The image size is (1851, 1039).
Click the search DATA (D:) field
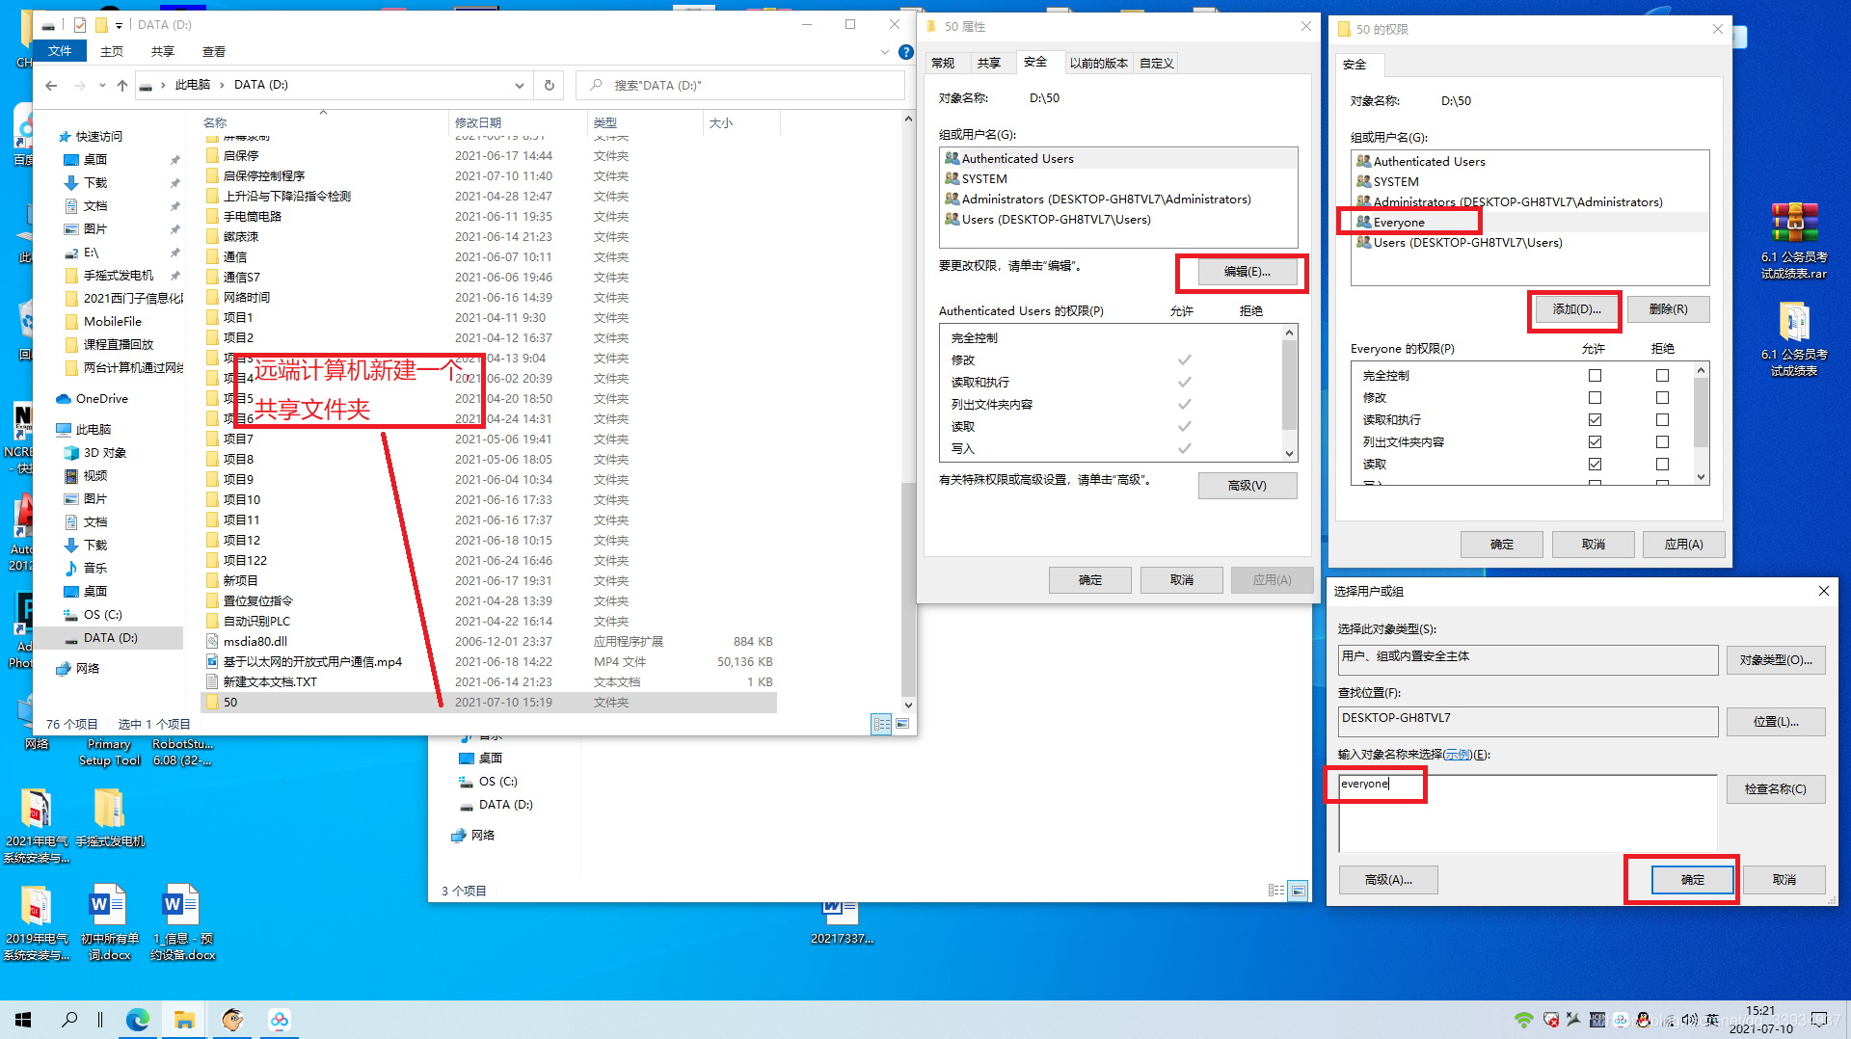(x=740, y=86)
